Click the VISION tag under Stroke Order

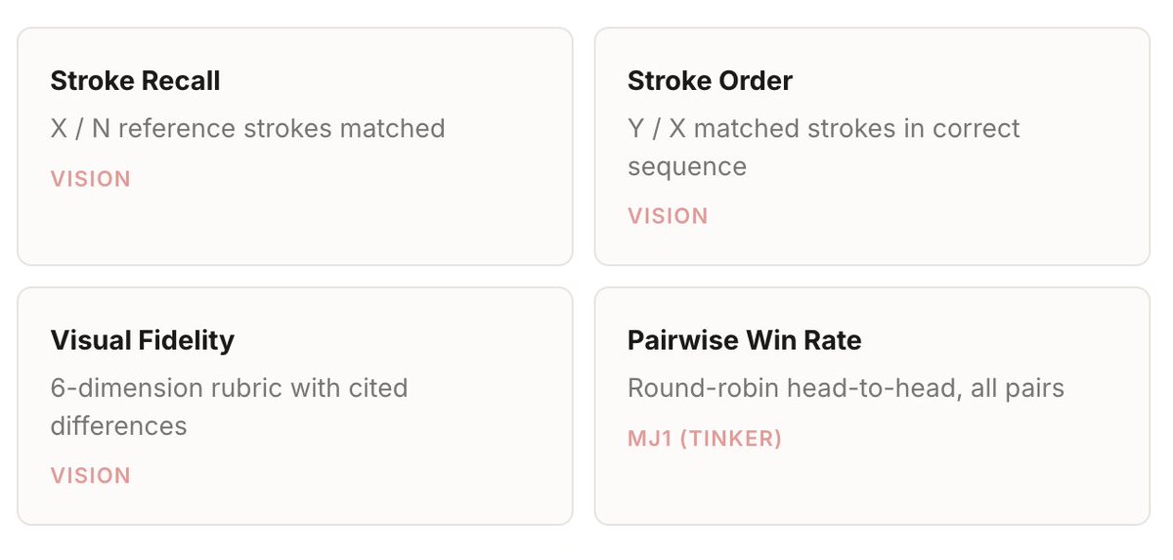(668, 216)
